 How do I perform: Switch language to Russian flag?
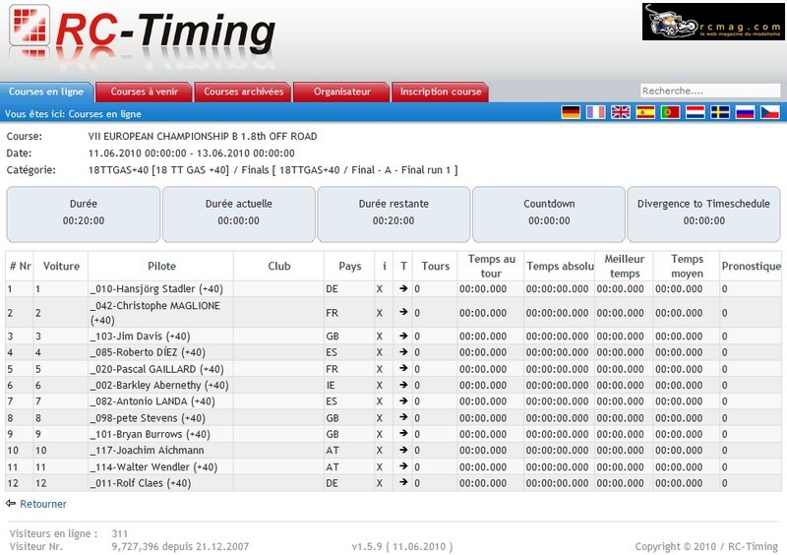745,112
